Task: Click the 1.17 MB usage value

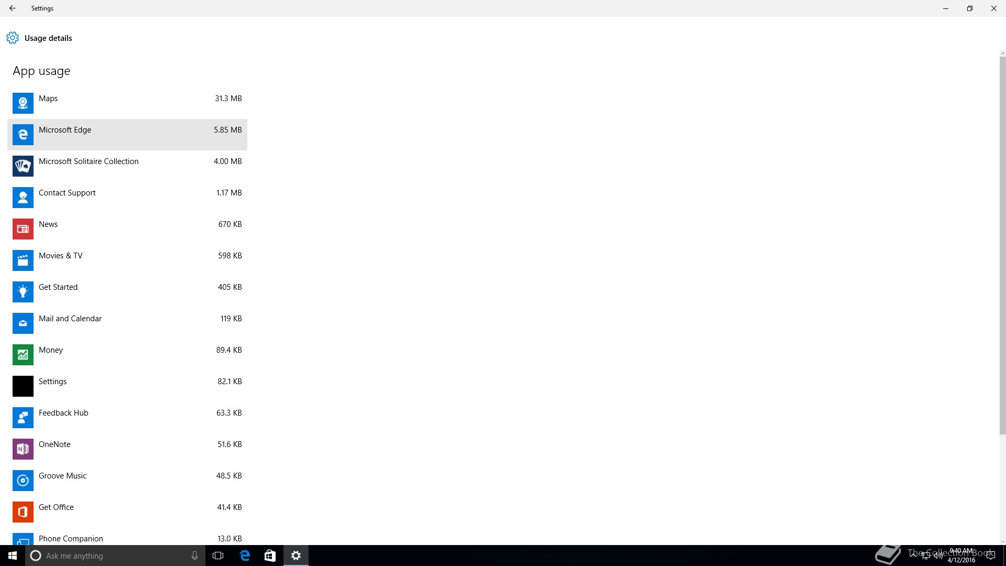Action: click(229, 193)
